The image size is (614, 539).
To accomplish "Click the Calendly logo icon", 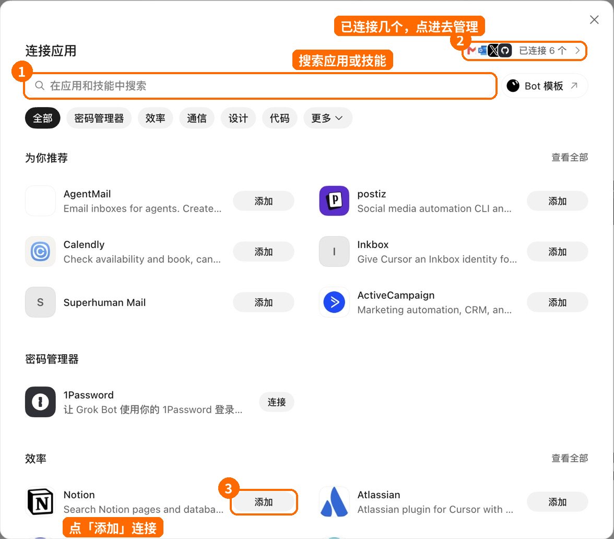I will [40, 252].
